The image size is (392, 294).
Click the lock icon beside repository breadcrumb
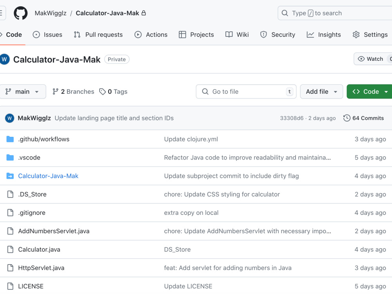click(x=143, y=13)
